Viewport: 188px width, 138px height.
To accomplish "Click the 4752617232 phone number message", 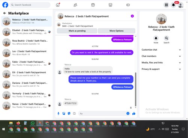I will (70, 103).
